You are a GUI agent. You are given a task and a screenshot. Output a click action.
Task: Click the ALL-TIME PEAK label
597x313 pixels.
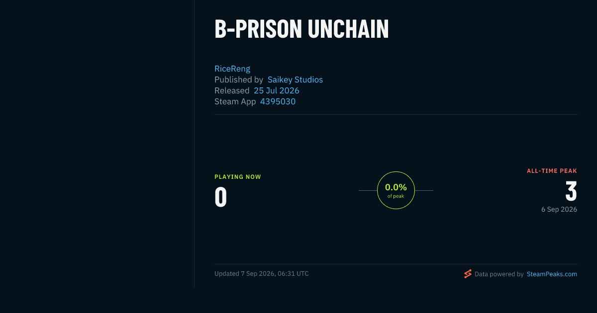(x=552, y=171)
